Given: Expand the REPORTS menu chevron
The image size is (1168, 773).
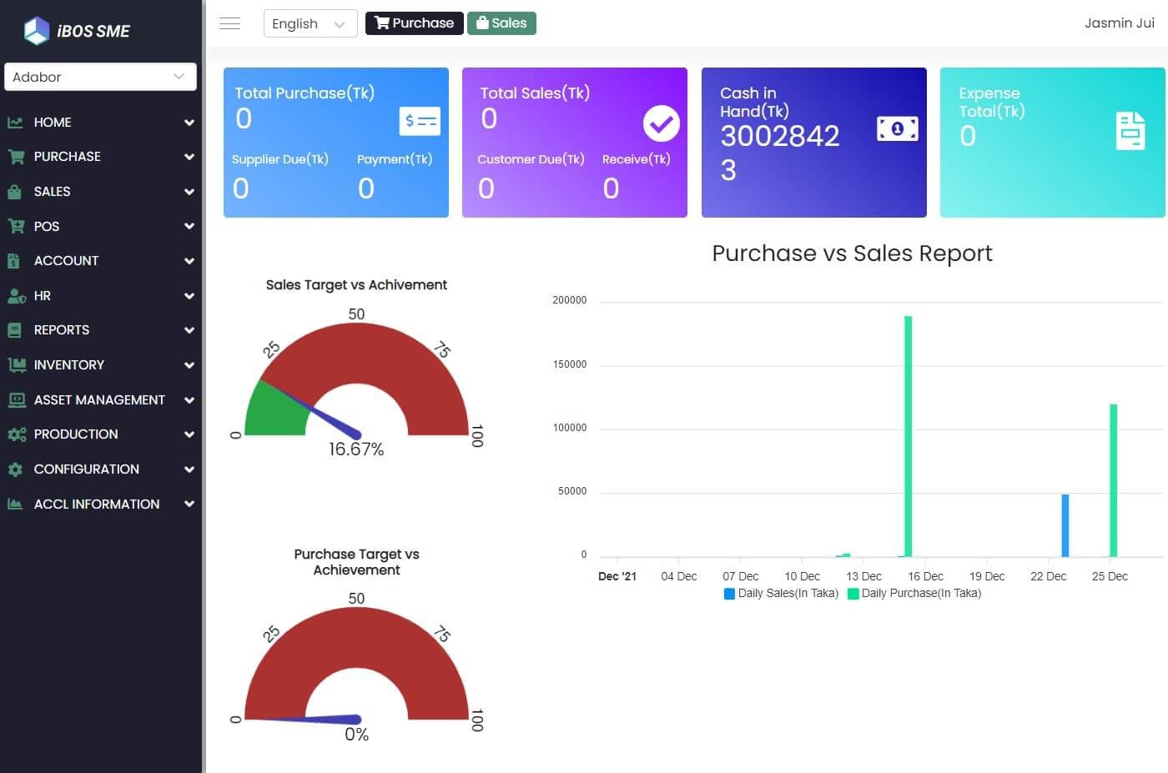Looking at the screenshot, I should point(189,330).
